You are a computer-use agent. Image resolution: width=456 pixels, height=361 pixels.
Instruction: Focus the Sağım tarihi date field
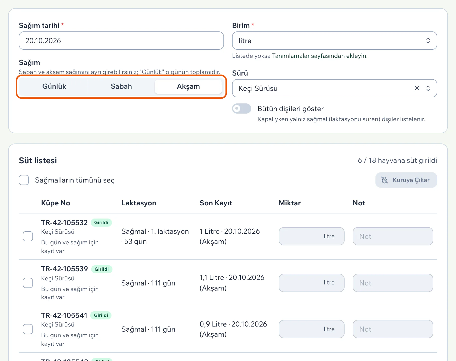pyautogui.click(x=121, y=41)
